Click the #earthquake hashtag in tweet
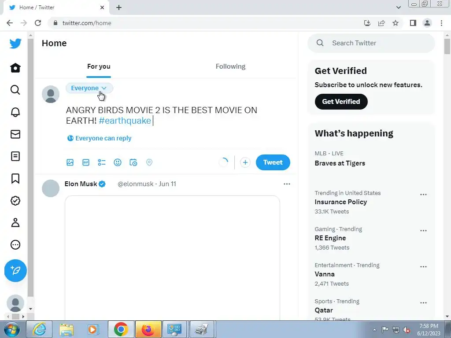 (125, 121)
